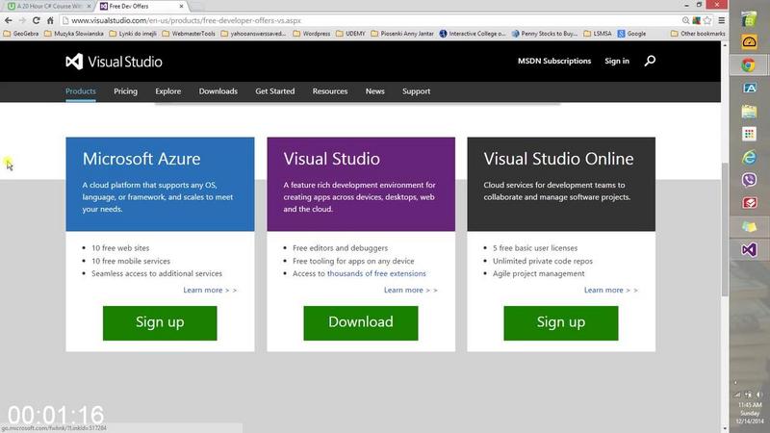The height and width of the screenshot is (433, 770).
Task: Reload the page with refresh icon
Action: coord(36,20)
